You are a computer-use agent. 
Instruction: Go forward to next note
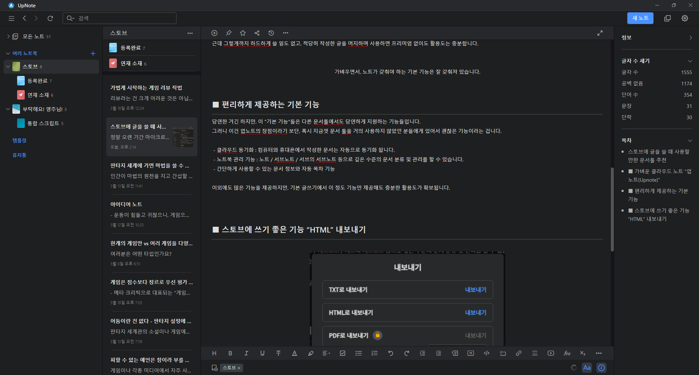[x=36, y=18]
